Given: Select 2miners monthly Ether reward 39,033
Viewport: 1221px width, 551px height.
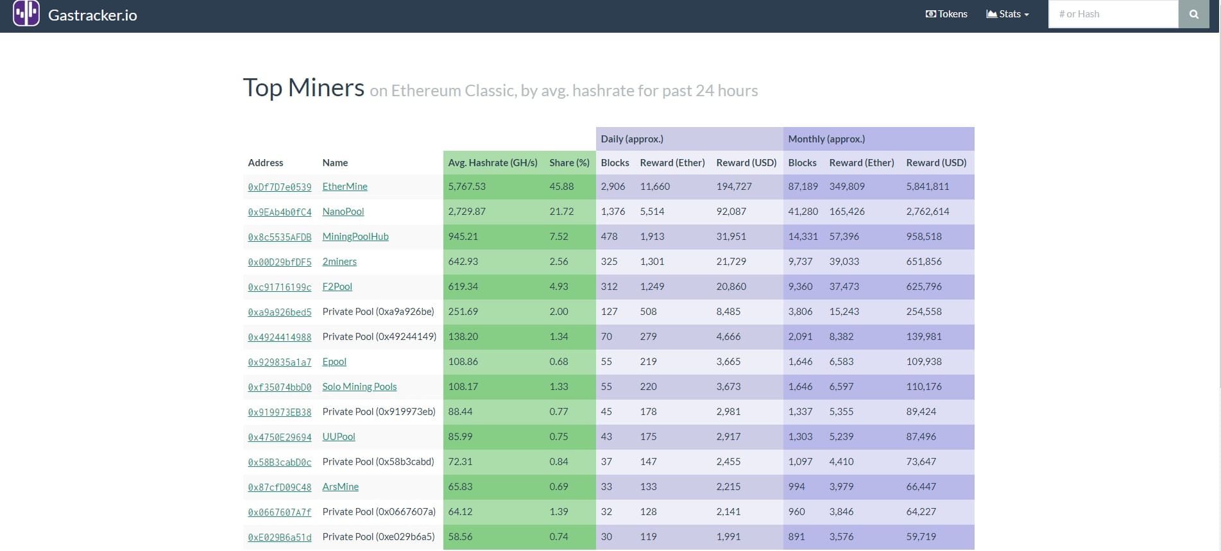Looking at the screenshot, I should pyautogui.click(x=844, y=262).
